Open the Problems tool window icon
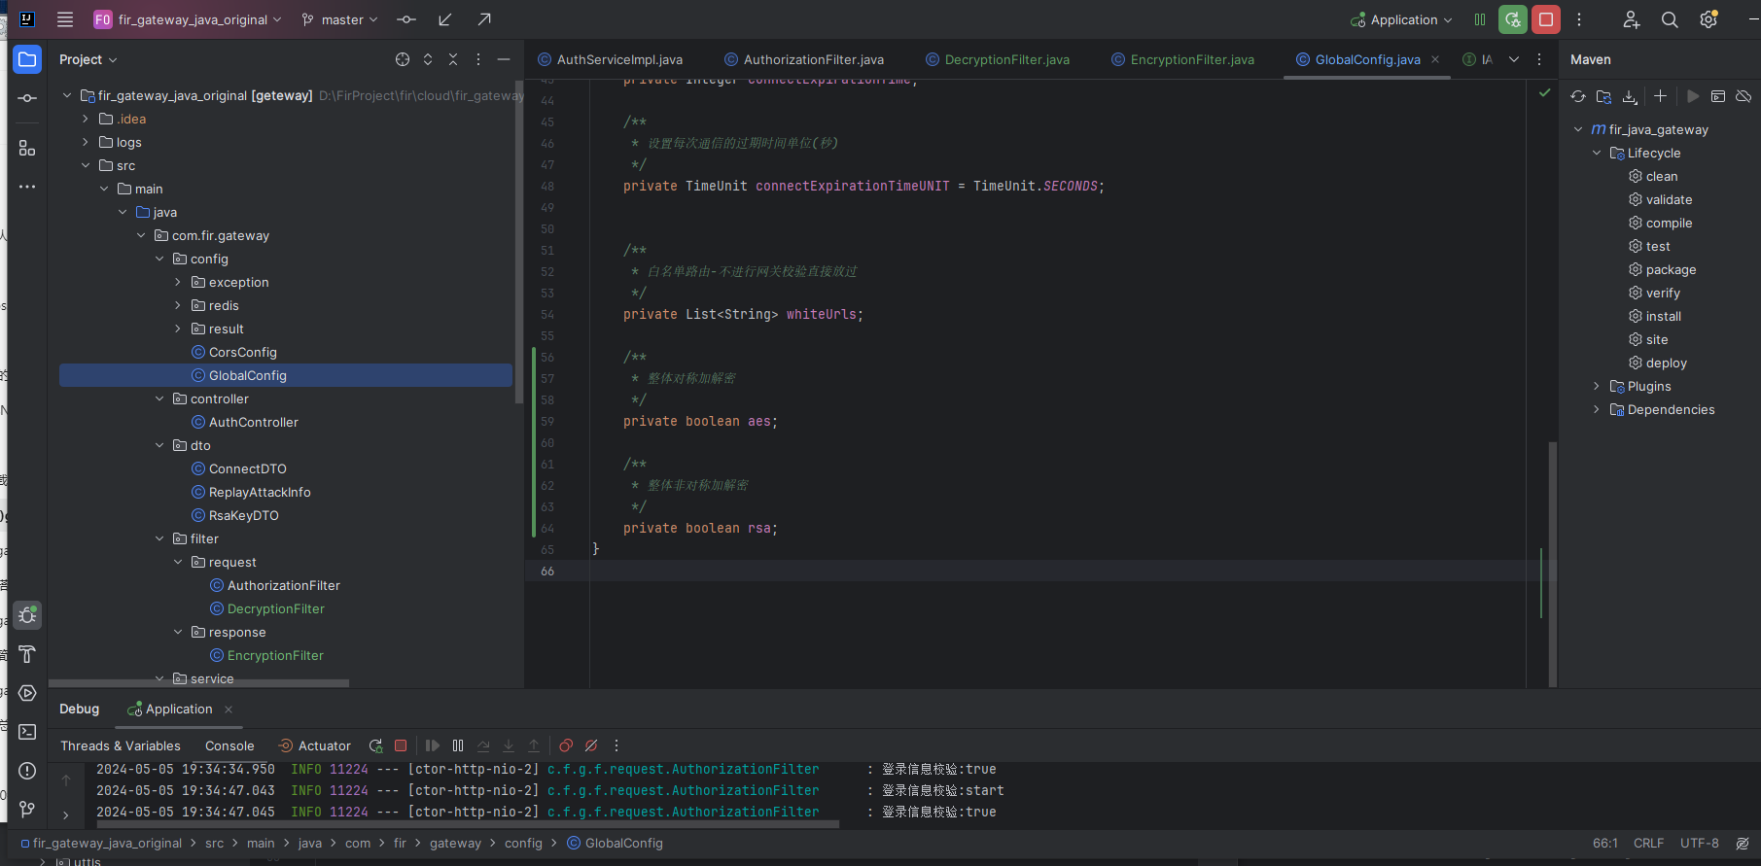 coord(27,771)
